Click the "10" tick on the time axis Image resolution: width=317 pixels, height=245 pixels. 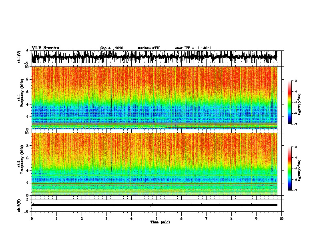pyautogui.click(x=281, y=219)
